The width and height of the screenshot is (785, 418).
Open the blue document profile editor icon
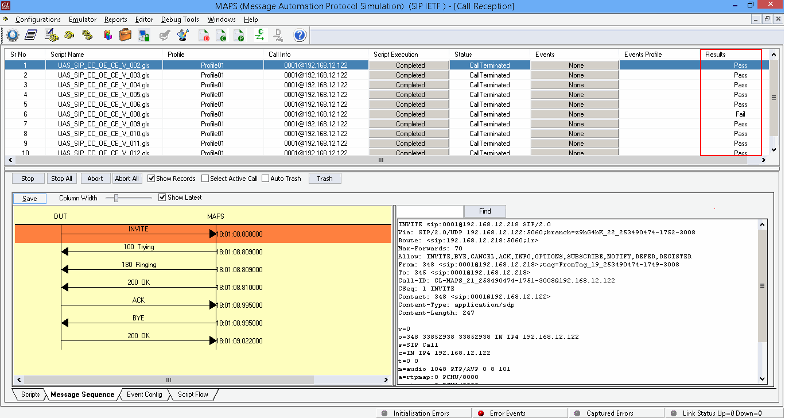[31, 35]
